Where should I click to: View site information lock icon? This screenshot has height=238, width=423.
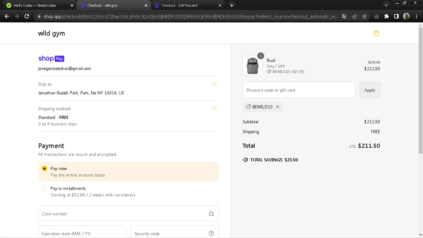coord(39,16)
